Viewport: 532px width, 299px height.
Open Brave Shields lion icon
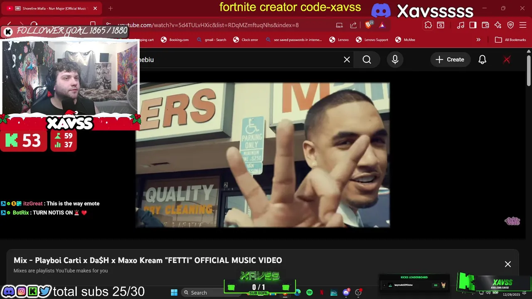click(369, 25)
